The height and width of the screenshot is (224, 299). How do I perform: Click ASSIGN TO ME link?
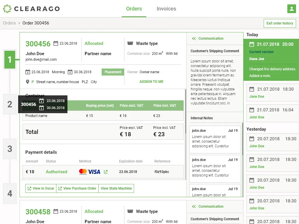pos(151,82)
